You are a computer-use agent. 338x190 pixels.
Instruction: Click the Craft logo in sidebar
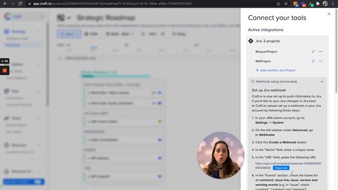click(7, 16)
